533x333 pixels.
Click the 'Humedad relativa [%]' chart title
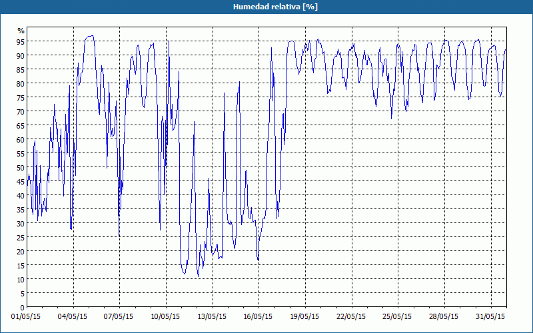(275, 7)
